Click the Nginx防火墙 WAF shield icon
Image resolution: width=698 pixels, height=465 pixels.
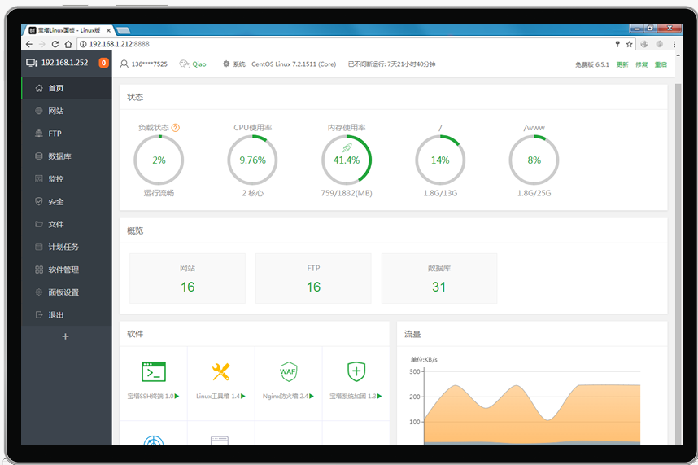coord(288,372)
